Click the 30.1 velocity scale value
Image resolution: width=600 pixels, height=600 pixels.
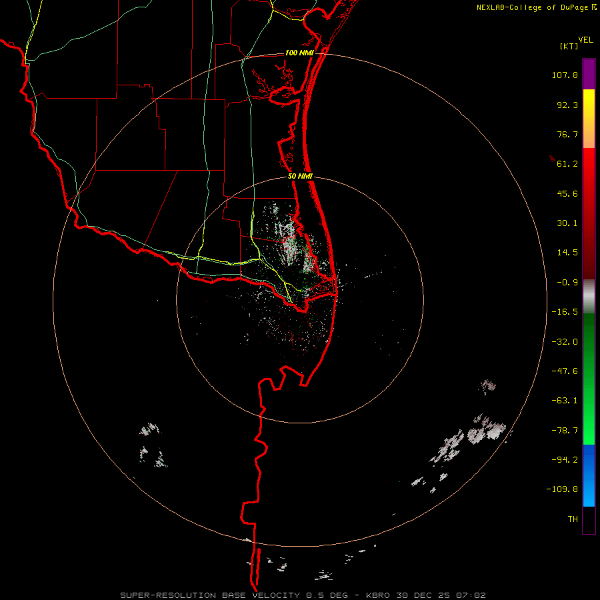coord(567,223)
